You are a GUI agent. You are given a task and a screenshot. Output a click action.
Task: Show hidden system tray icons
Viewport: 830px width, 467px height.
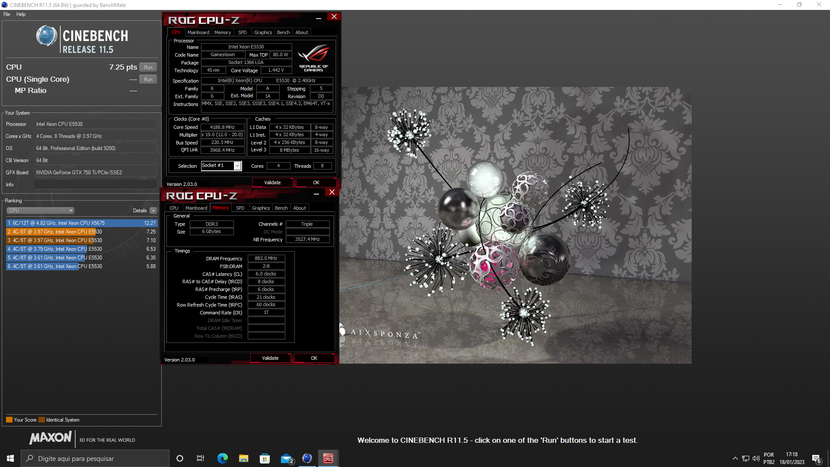click(x=735, y=458)
